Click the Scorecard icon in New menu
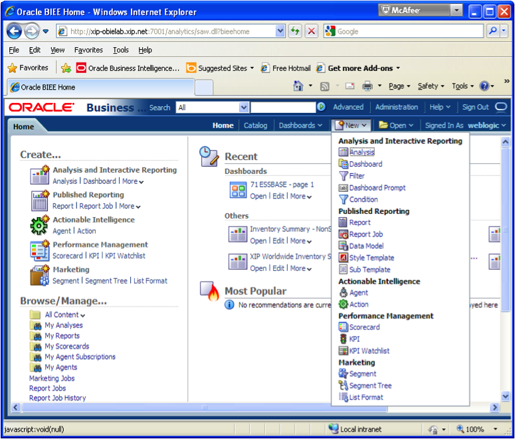The height and width of the screenshot is (439, 515). [344, 327]
